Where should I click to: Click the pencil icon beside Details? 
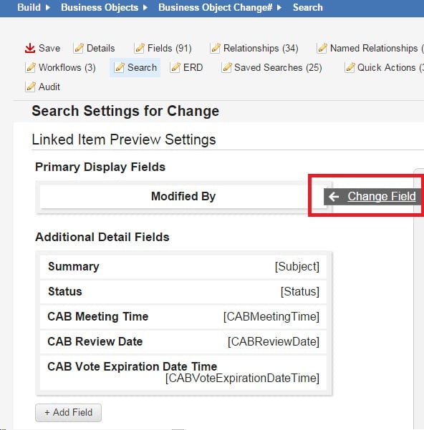(79, 48)
